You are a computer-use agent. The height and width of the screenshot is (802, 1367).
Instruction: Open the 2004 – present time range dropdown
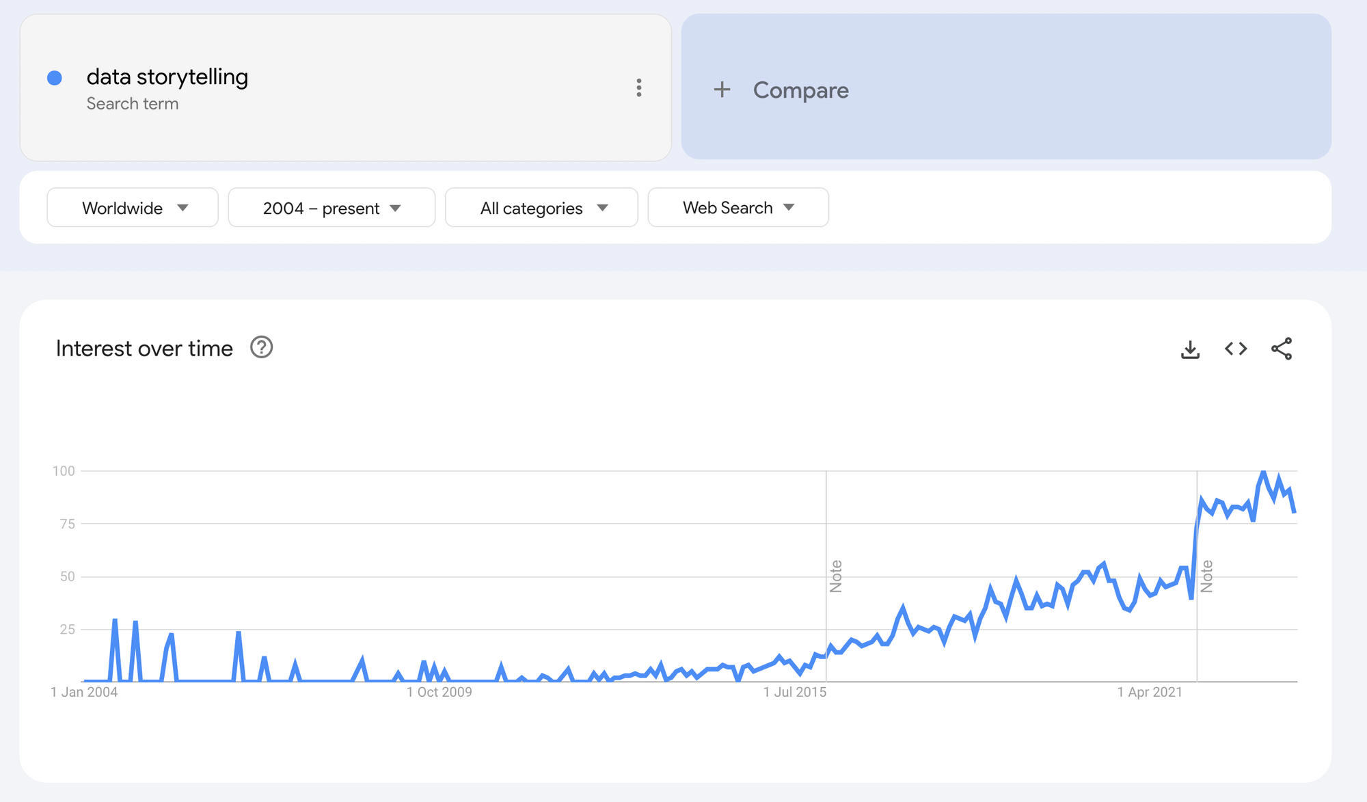331,208
